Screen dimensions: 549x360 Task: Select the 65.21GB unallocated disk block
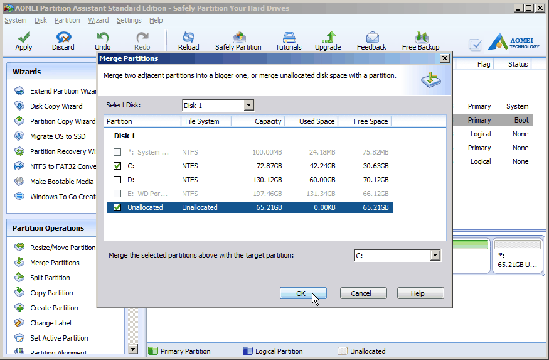518,256
